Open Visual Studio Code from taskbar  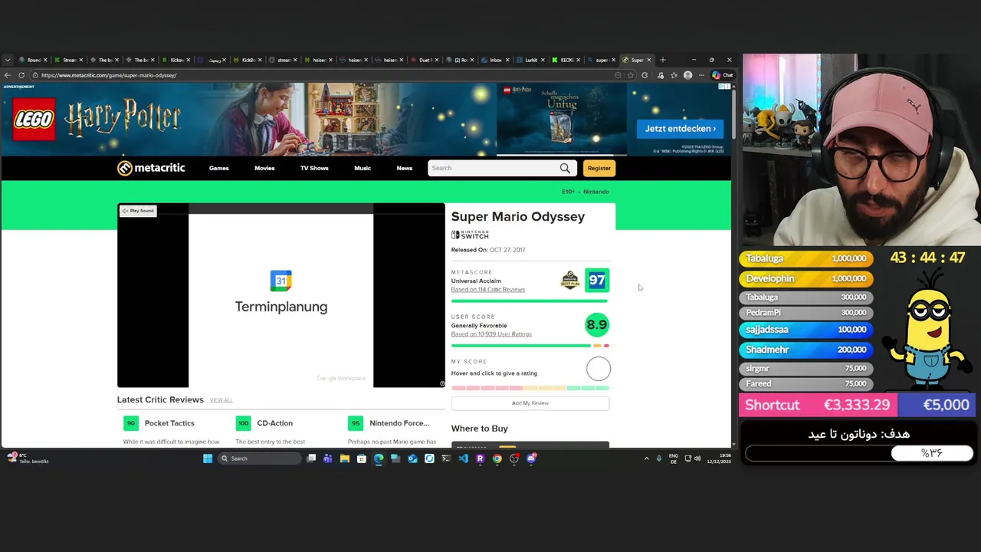[x=463, y=458]
